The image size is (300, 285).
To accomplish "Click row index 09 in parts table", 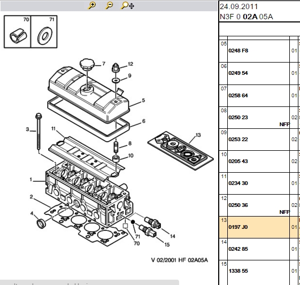I will 224,133.
